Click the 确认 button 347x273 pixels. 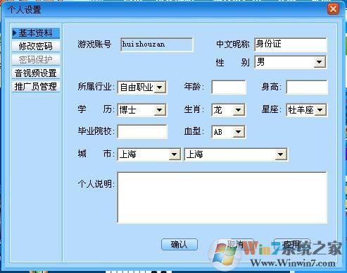click(x=179, y=245)
